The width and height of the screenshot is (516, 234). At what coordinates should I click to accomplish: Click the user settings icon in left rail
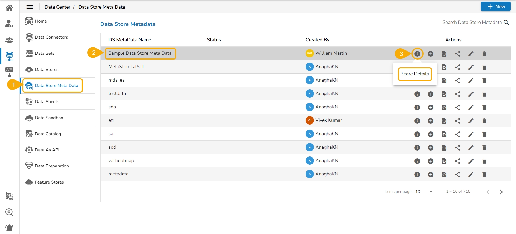[9, 24]
